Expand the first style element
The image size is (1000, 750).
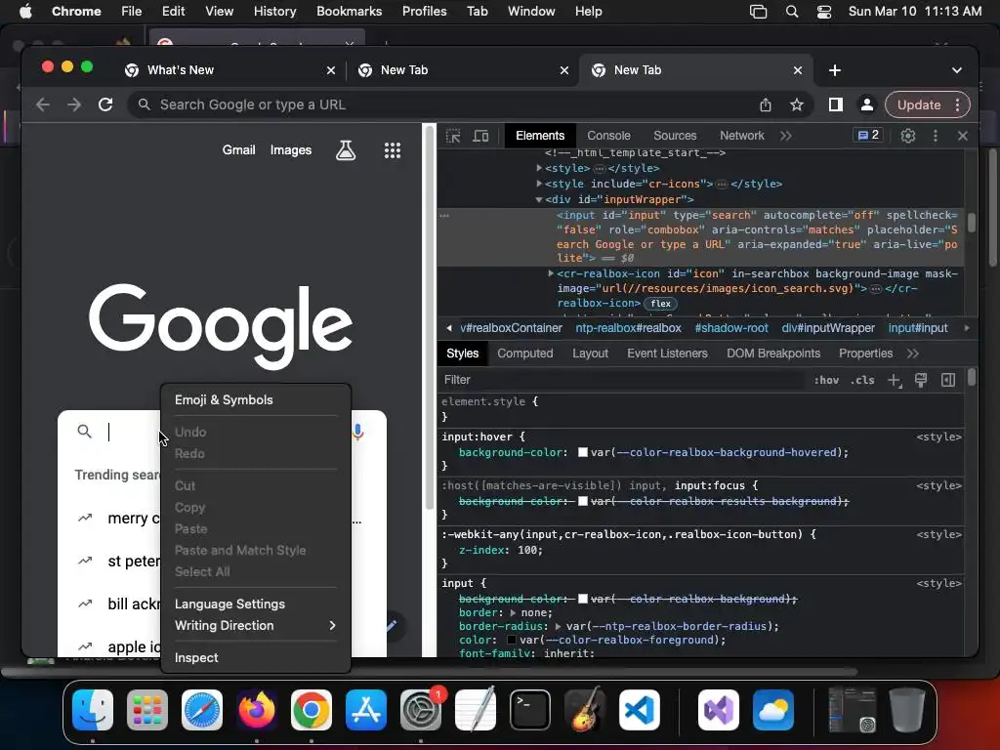539,168
